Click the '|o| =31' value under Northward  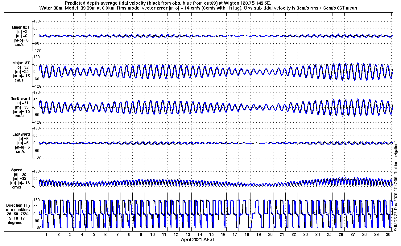[x=23, y=103]
